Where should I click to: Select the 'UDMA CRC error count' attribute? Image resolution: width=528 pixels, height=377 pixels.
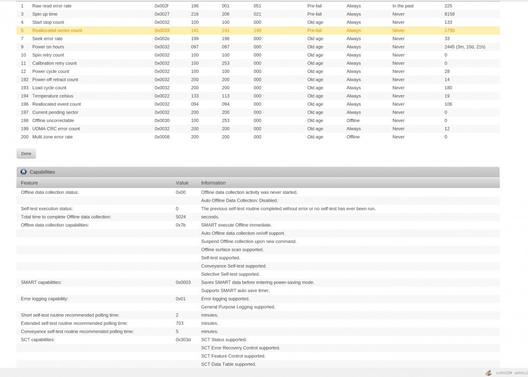coord(56,129)
